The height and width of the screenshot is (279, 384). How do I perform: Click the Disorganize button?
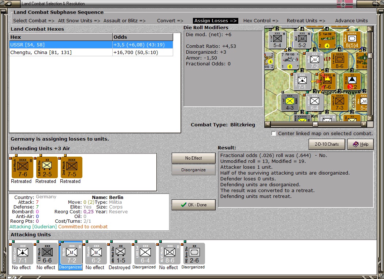coord(194,170)
